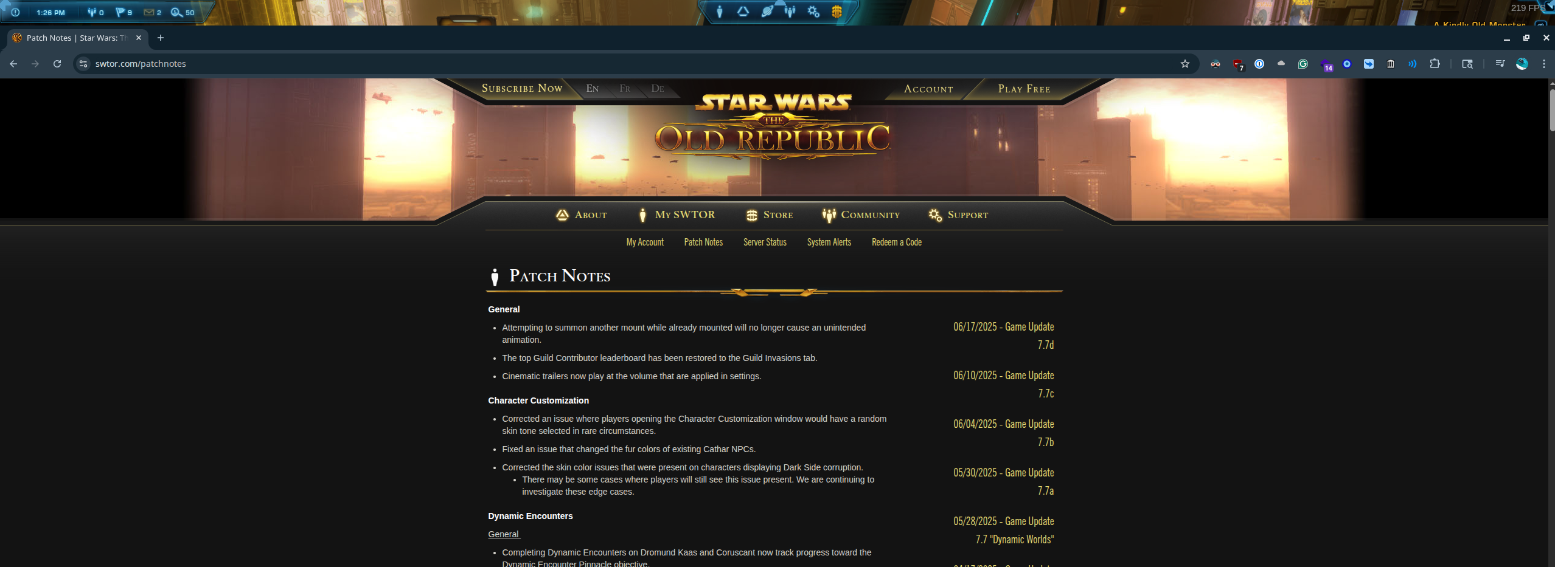1555x567 pixels.
Task: Click the triangle icon in game menu bar
Action: tap(743, 12)
